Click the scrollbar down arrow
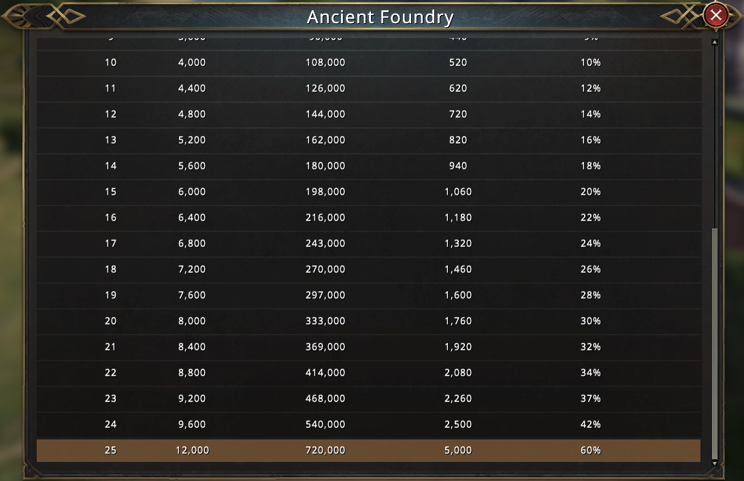The width and height of the screenshot is (744, 481). coord(715,463)
